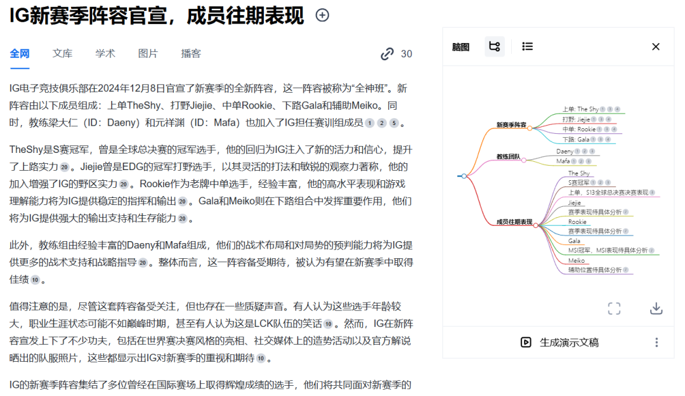Collapse the 新赛季阵容 branch circle

tap(530, 128)
